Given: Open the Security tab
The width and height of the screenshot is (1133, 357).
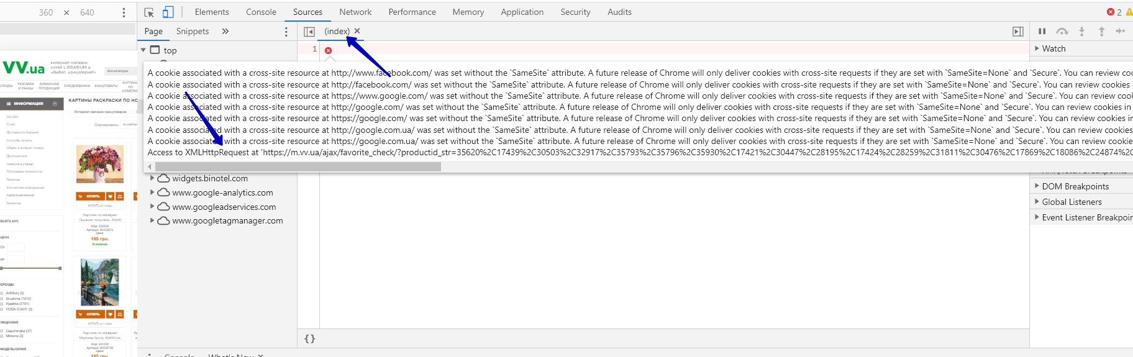Looking at the screenshot, I should point(575,12).
